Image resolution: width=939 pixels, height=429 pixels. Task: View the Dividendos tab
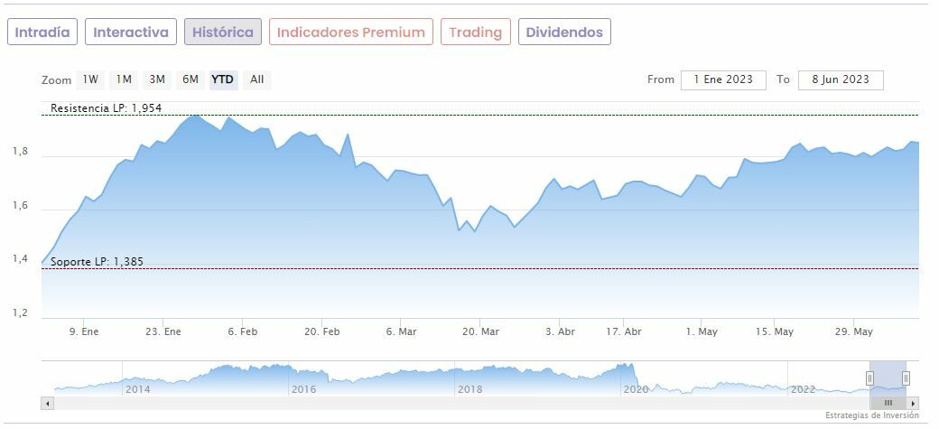(564, 33)
